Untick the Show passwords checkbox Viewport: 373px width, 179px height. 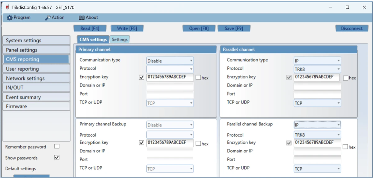[x=57, y=158]
